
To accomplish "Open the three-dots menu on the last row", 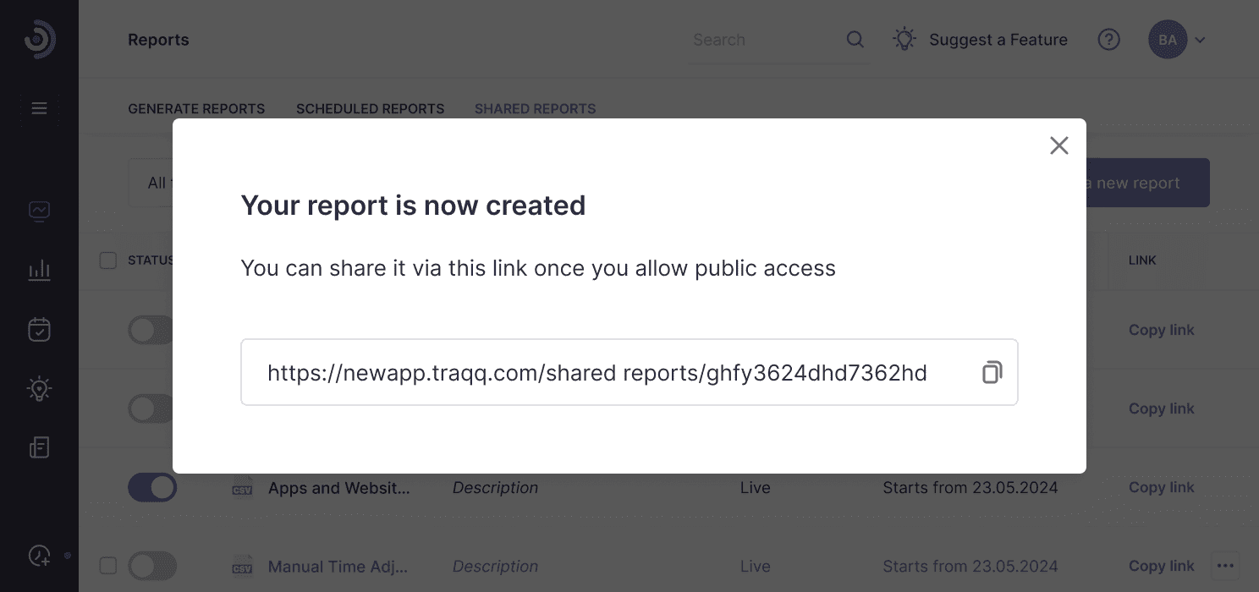I will 1224,564.
